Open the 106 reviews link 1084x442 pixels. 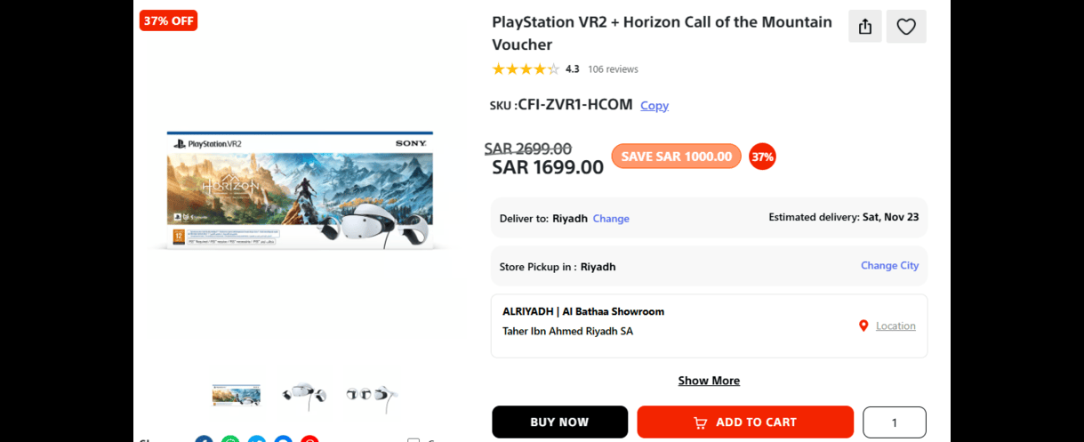(613, 69)
